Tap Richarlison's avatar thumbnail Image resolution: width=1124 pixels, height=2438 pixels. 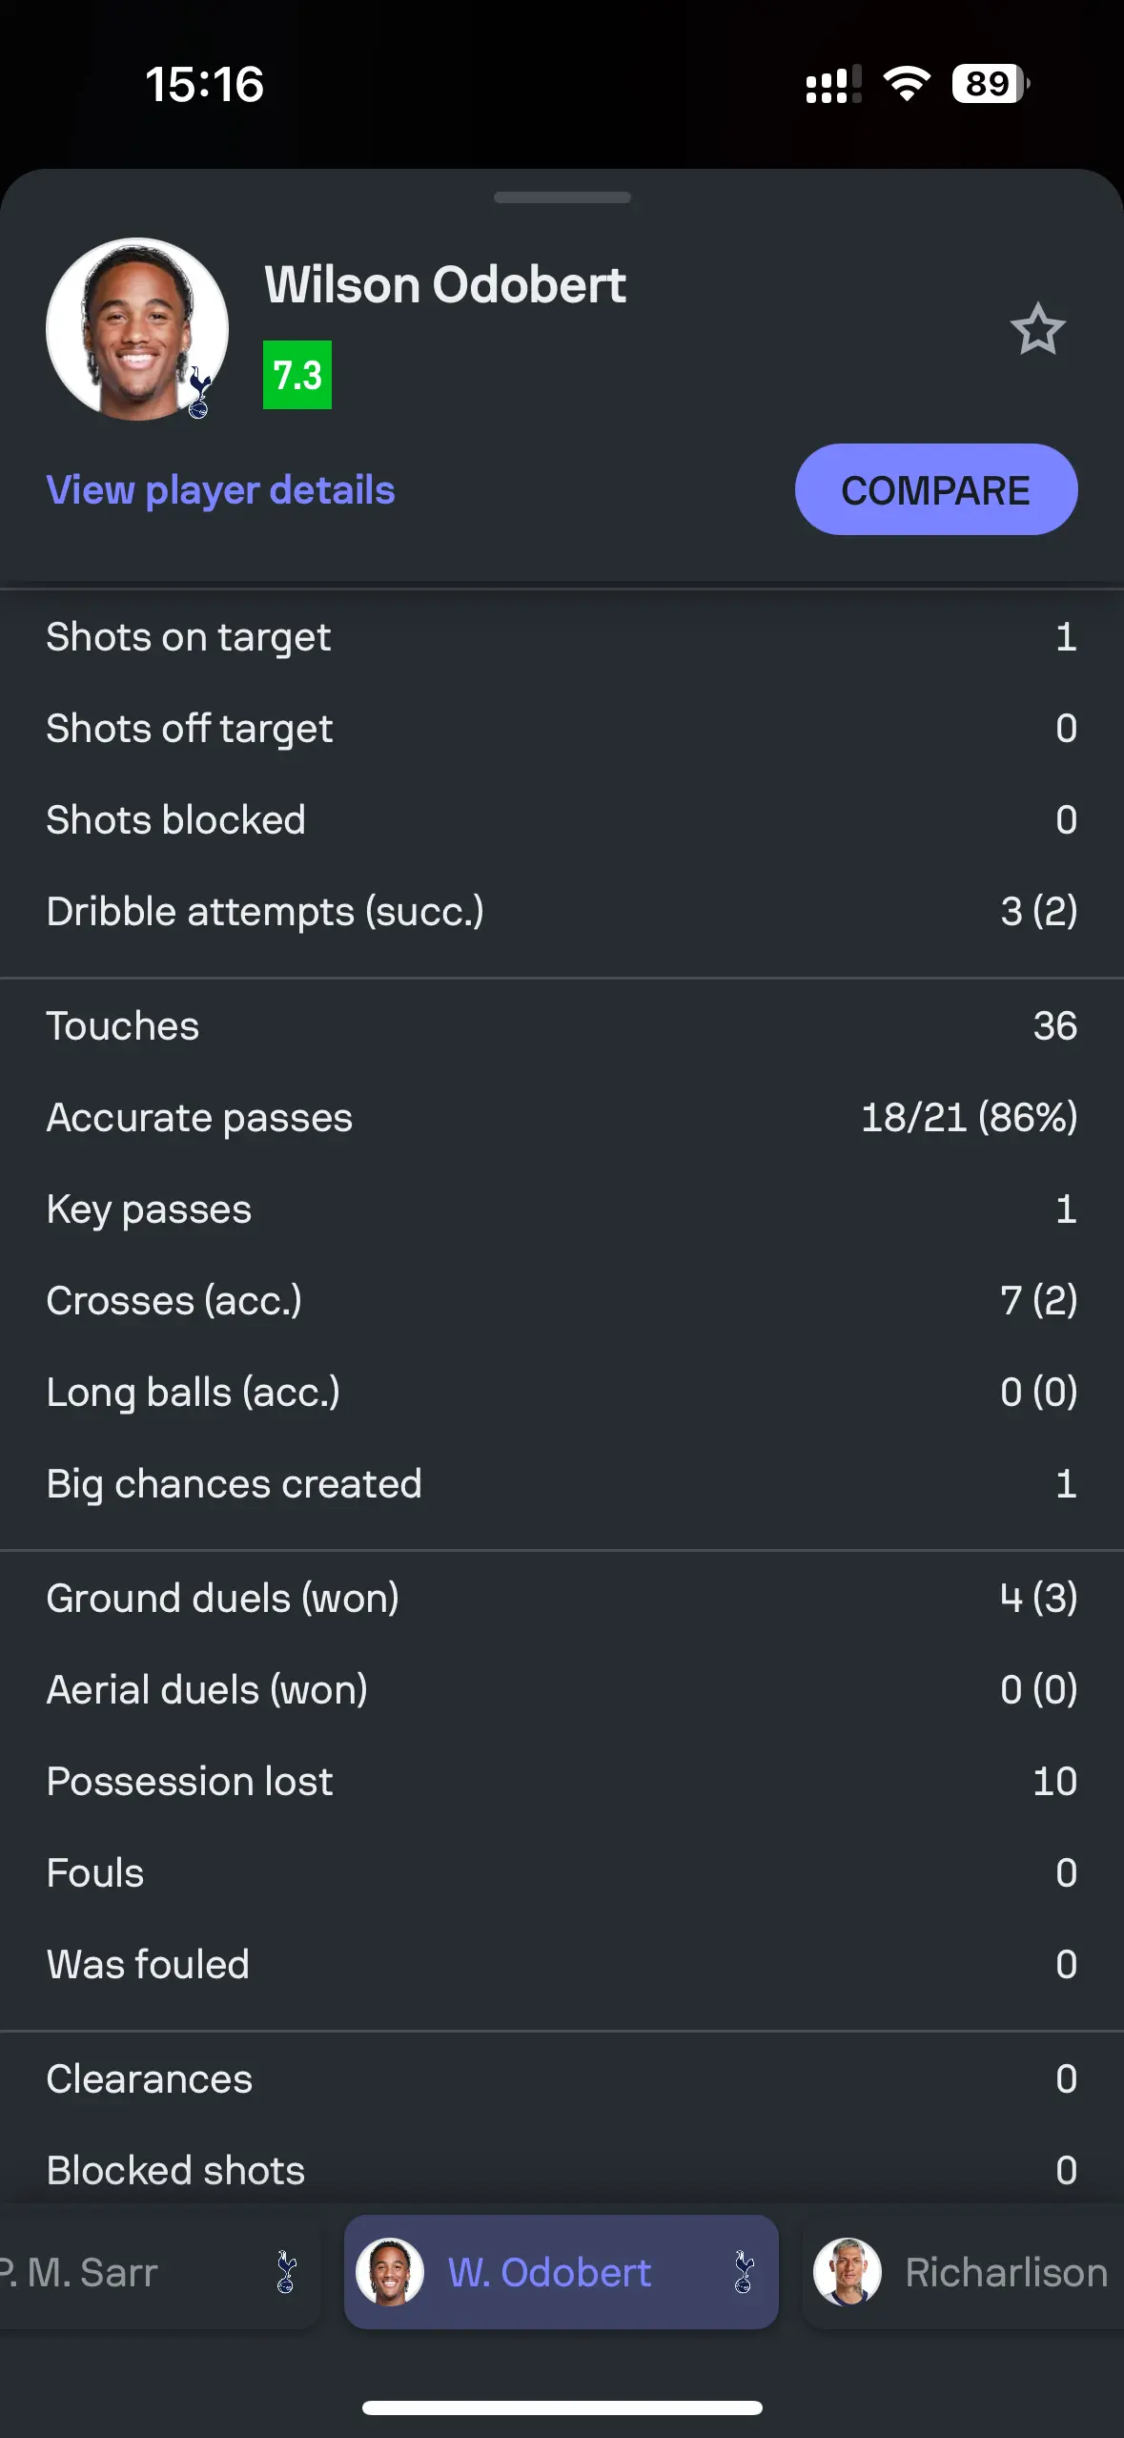[x=848, y=2273]
